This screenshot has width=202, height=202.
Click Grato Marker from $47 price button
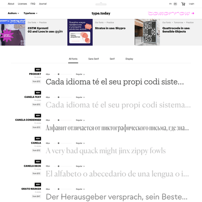37,196
